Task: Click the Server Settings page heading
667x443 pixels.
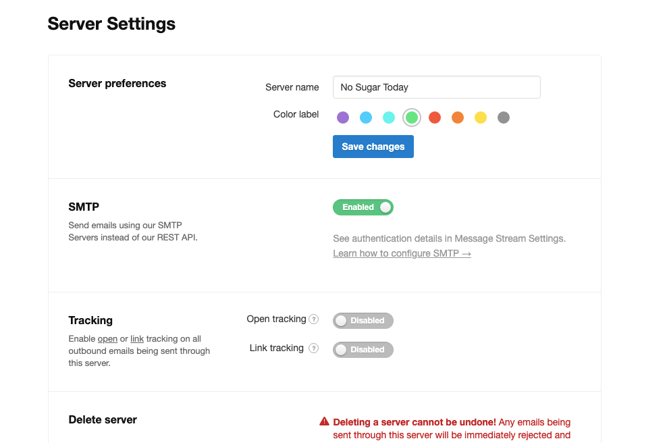Action: (111, 24)
